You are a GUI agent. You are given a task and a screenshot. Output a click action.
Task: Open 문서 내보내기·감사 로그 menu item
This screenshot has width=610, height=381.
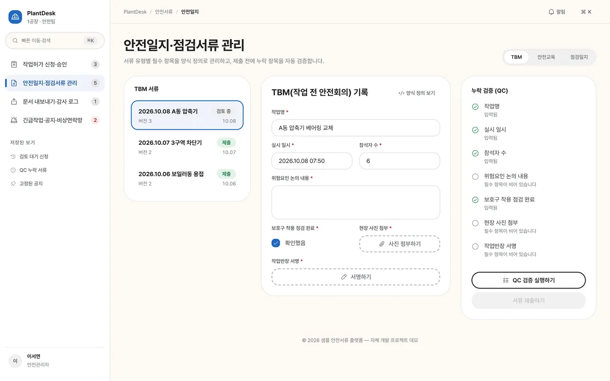coord(55,102)
